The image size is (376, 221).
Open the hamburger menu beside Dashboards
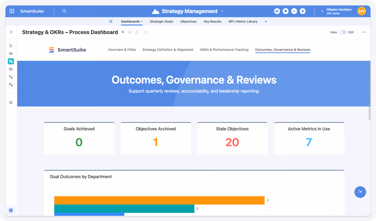pyautogui.click(x=111, y=21)
